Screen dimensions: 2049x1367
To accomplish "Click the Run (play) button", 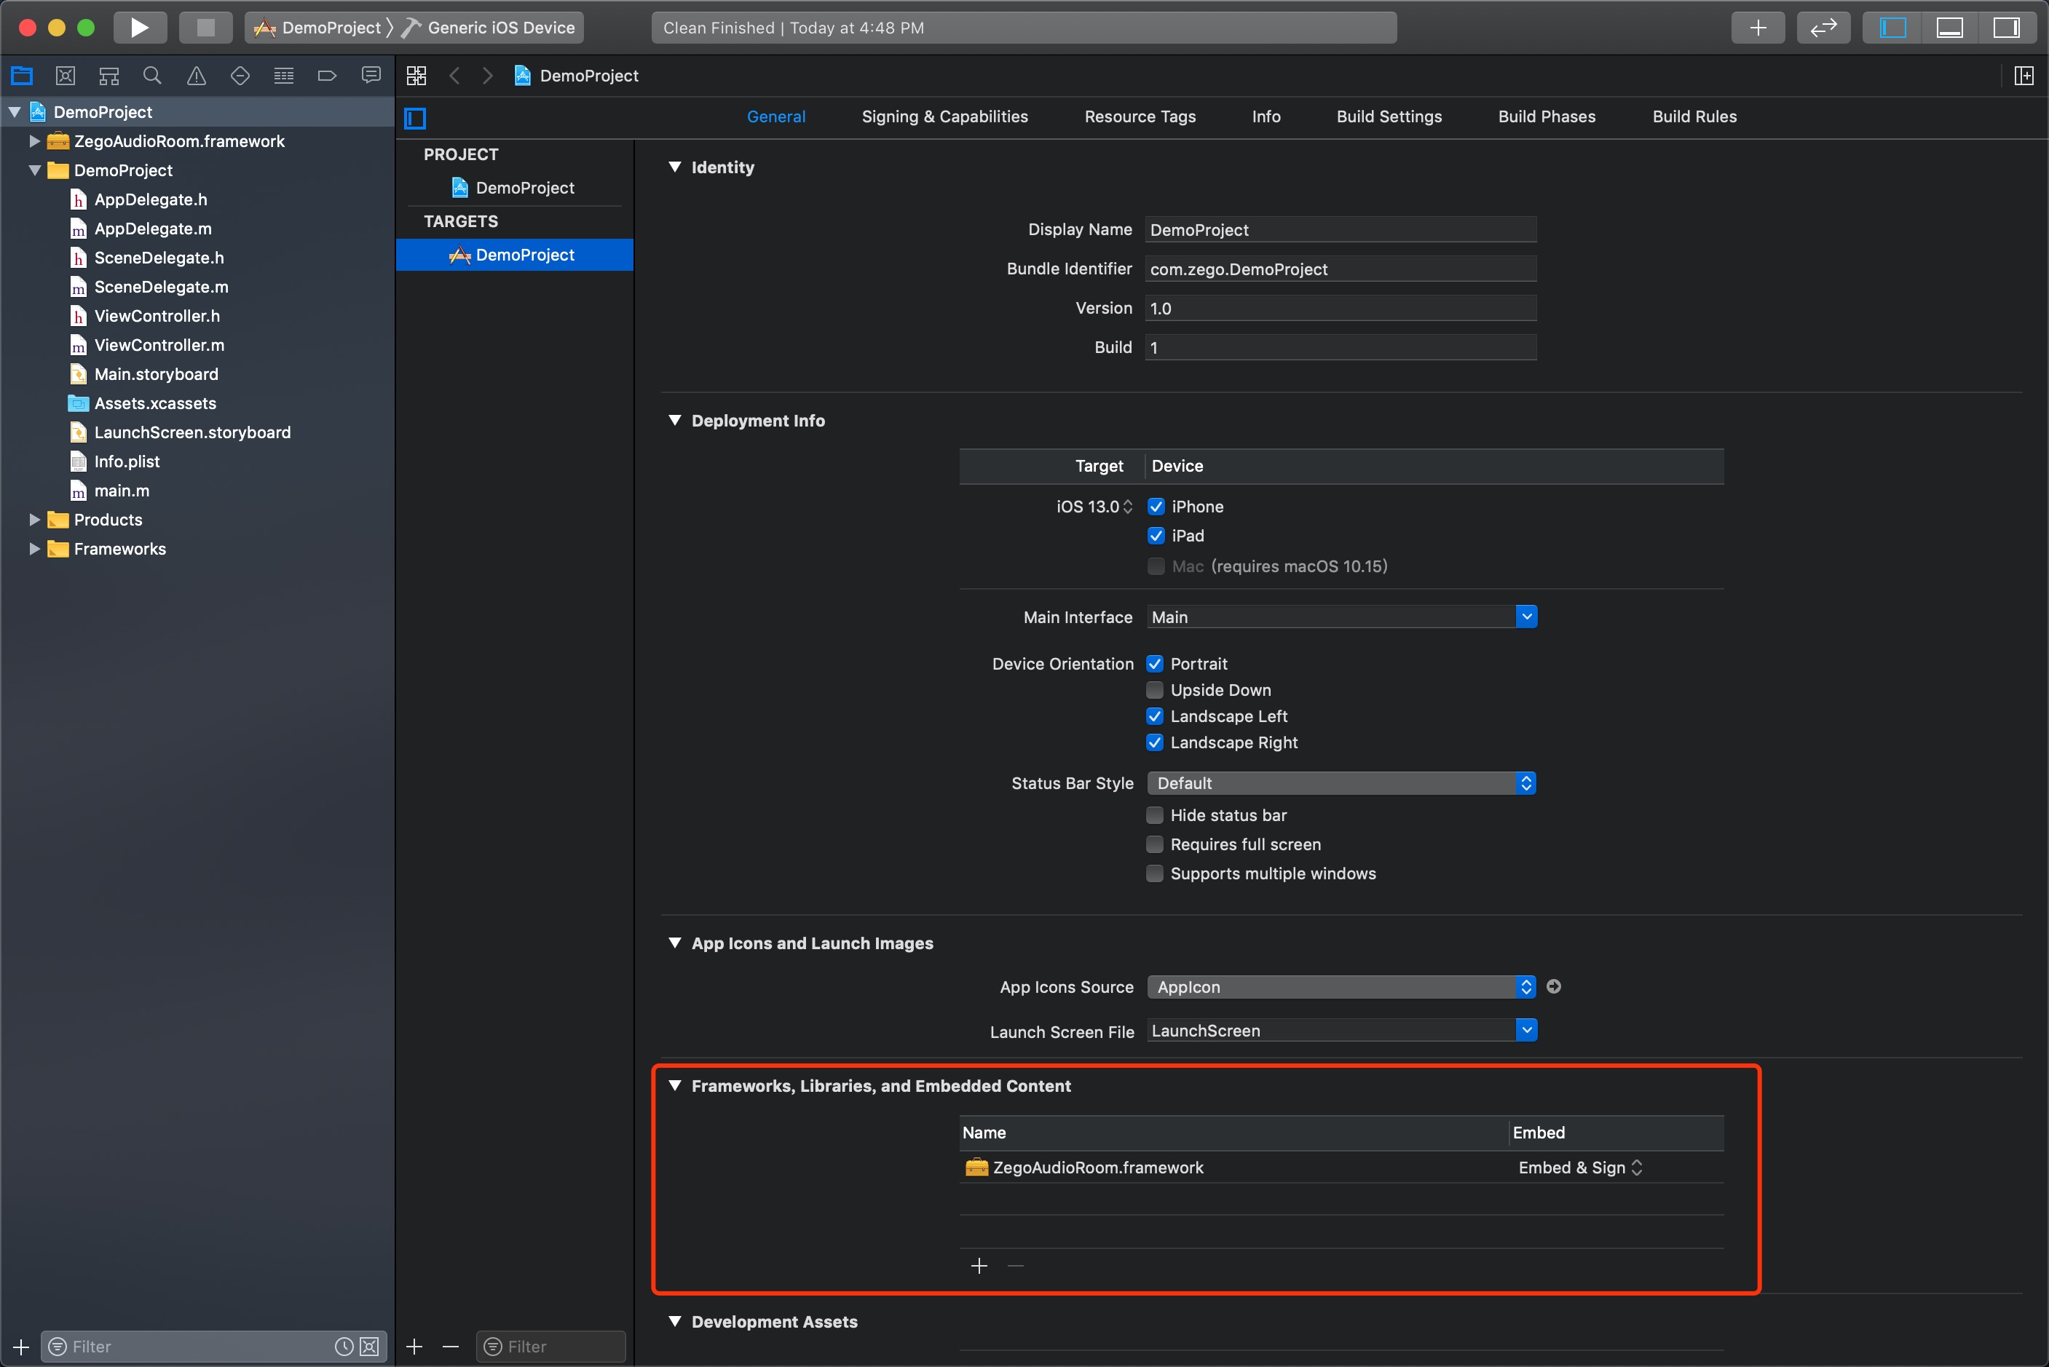I will coord(140,27).
